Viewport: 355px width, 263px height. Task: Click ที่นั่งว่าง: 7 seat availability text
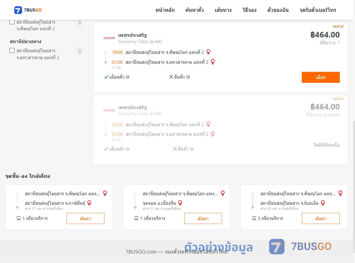click(330, 43)
